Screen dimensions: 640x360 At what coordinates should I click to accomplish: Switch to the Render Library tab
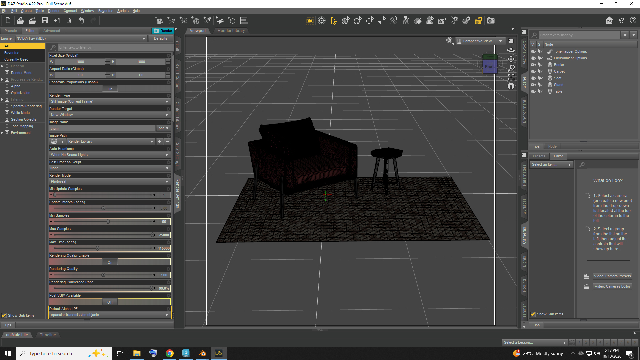point(231,31)
